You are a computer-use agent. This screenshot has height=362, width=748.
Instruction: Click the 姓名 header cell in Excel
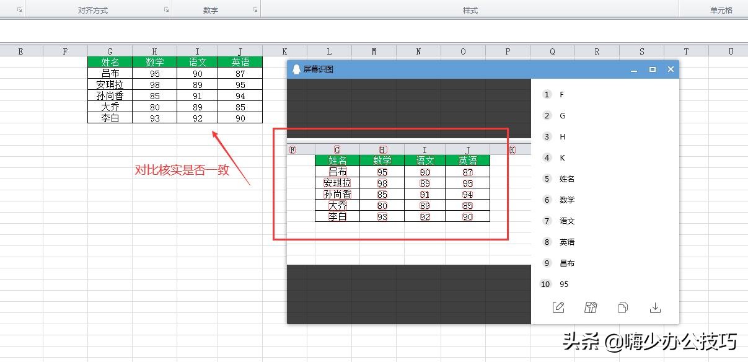(110, 62)
